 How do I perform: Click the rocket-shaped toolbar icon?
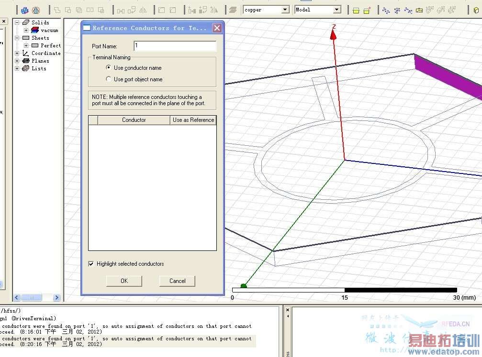35,10
